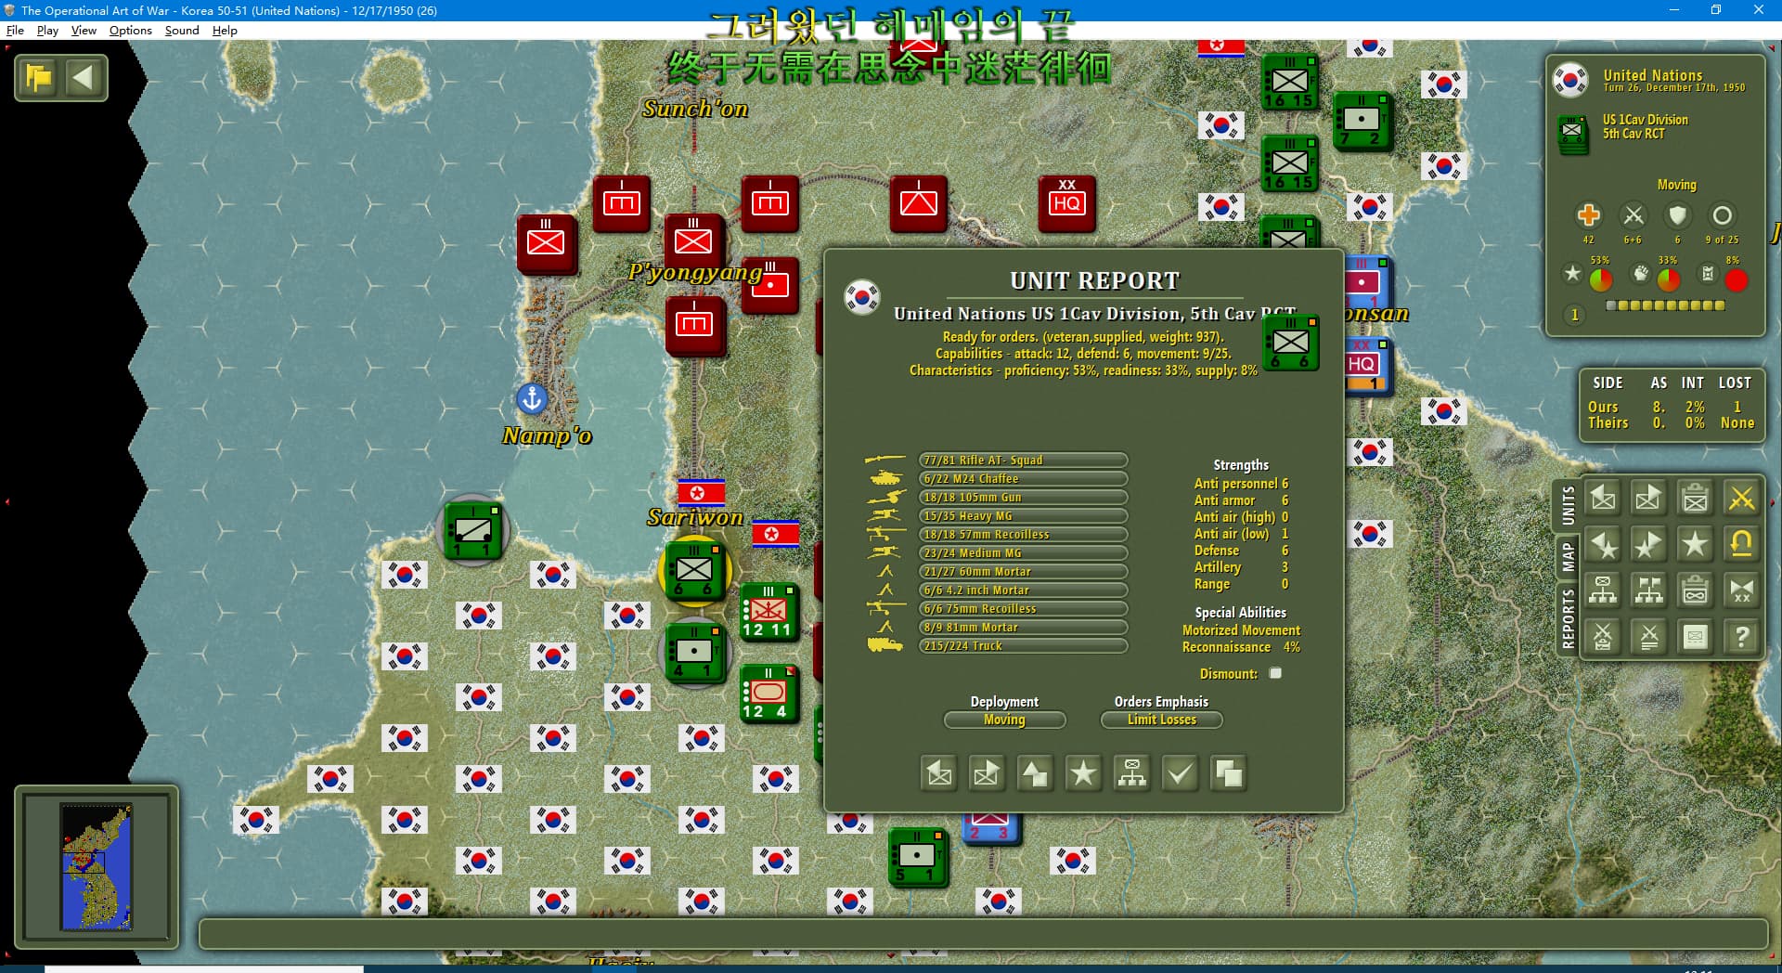Viewport: 1782px width, 973px height.
Task: Open the question mark help icon
Action: [1742, 637]
